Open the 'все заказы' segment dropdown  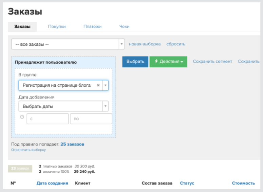(x=68, y=44)
